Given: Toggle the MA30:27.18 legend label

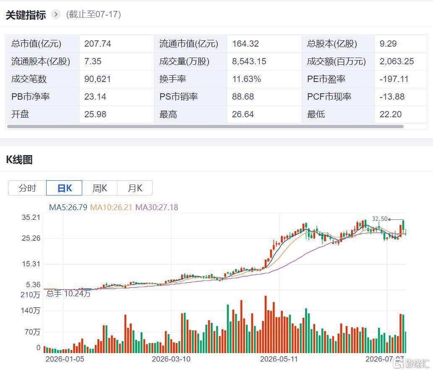Looking at the screenshot, I should (x=157, y=207).
